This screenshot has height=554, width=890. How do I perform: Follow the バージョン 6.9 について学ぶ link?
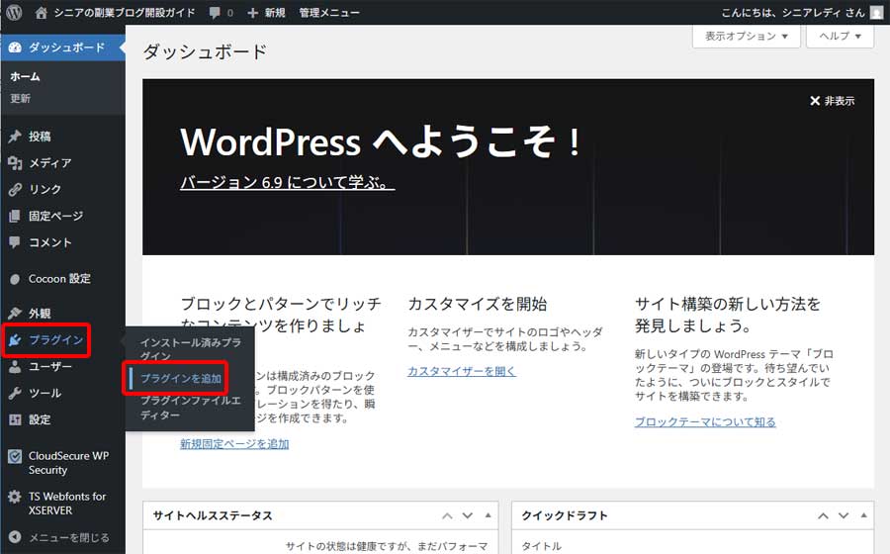click(287, 183)
